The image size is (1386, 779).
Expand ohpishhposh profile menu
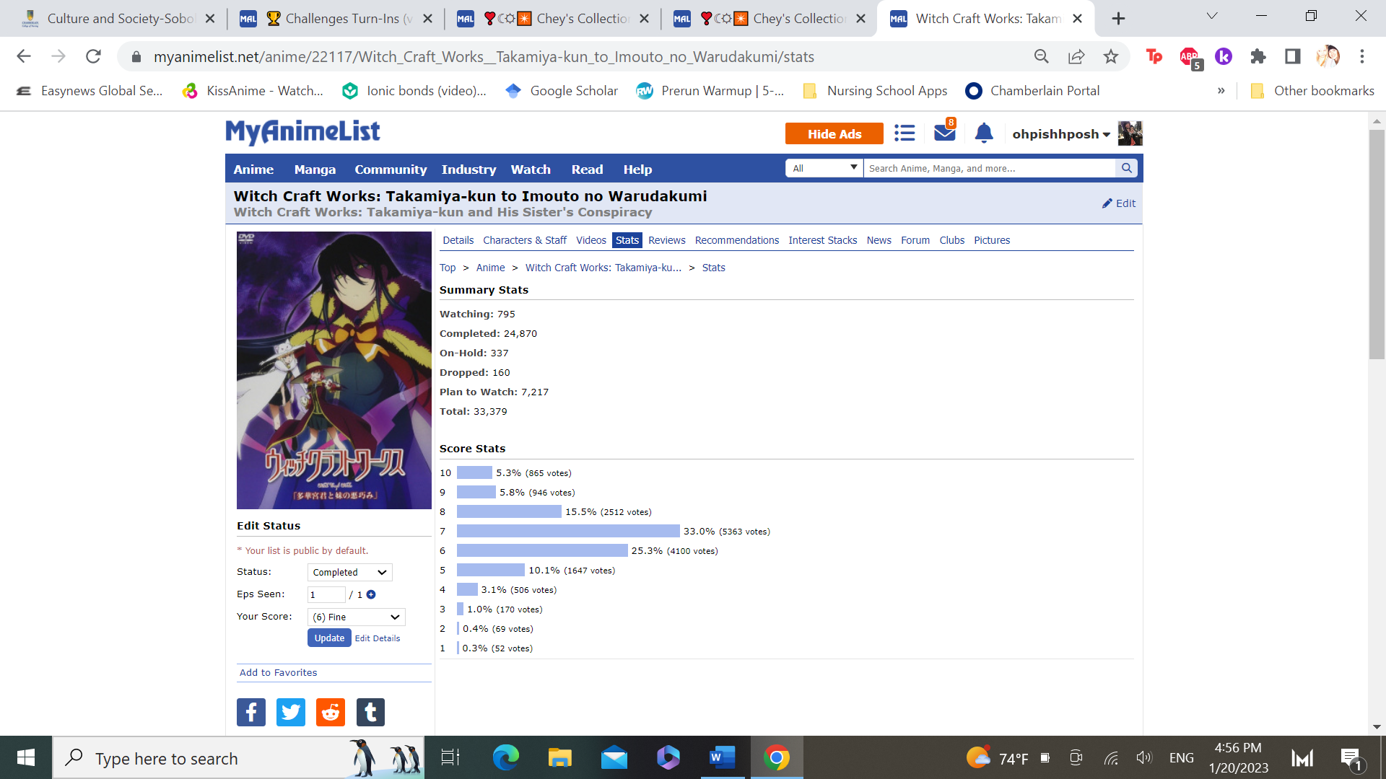coord(1061,134)
